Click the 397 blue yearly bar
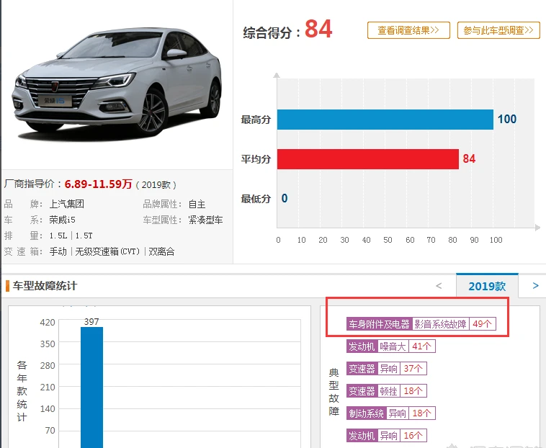 (92, 387)
